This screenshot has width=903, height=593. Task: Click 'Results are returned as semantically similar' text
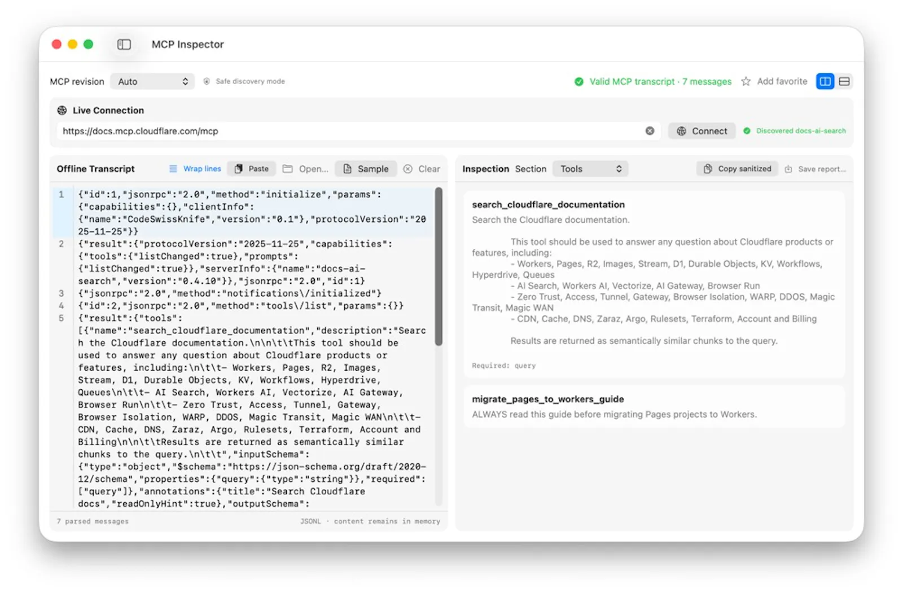[x=644, y=341]
